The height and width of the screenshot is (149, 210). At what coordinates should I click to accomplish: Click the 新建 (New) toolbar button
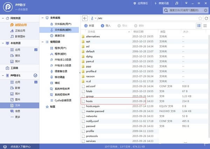89,26
